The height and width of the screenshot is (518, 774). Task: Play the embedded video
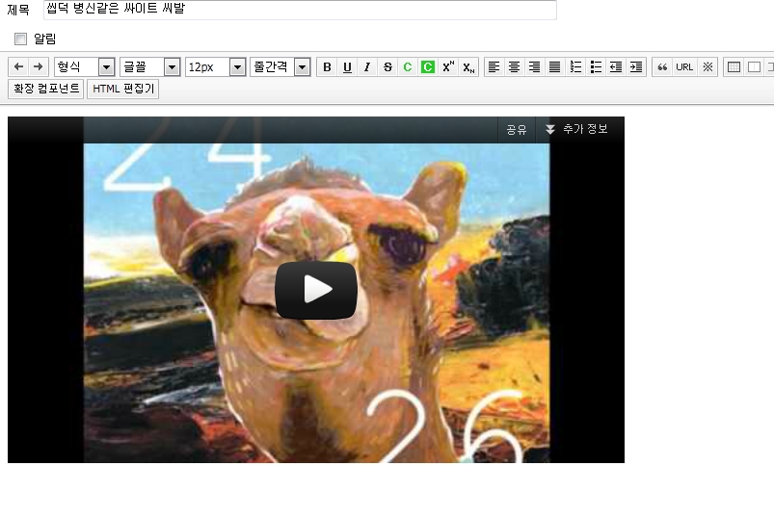click(x=316, y=290)
